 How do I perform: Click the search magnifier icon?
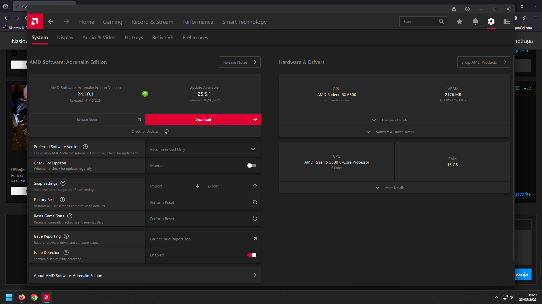(441, 21)
